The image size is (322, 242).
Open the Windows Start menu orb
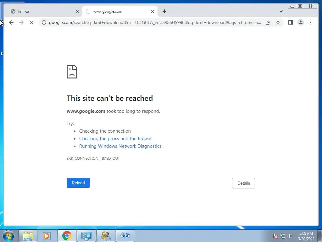click(8, 236)
